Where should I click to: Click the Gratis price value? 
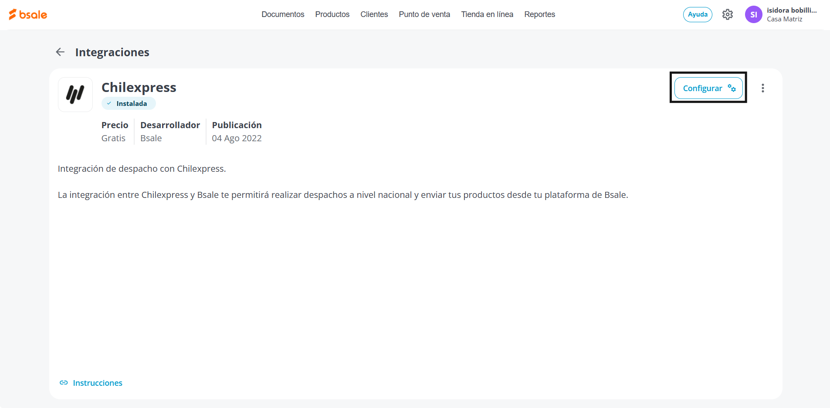pyautogui.click(x=113, y=138)
